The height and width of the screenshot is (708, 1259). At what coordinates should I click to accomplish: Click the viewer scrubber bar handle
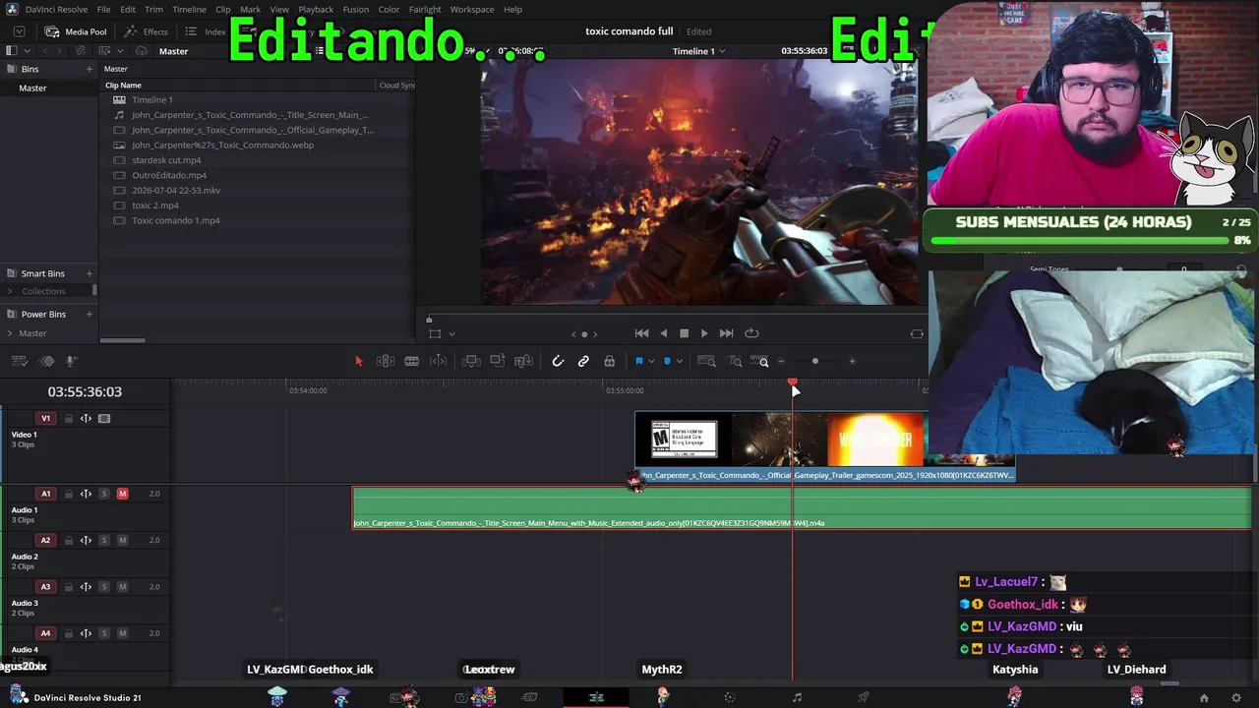tap(429, 320)
